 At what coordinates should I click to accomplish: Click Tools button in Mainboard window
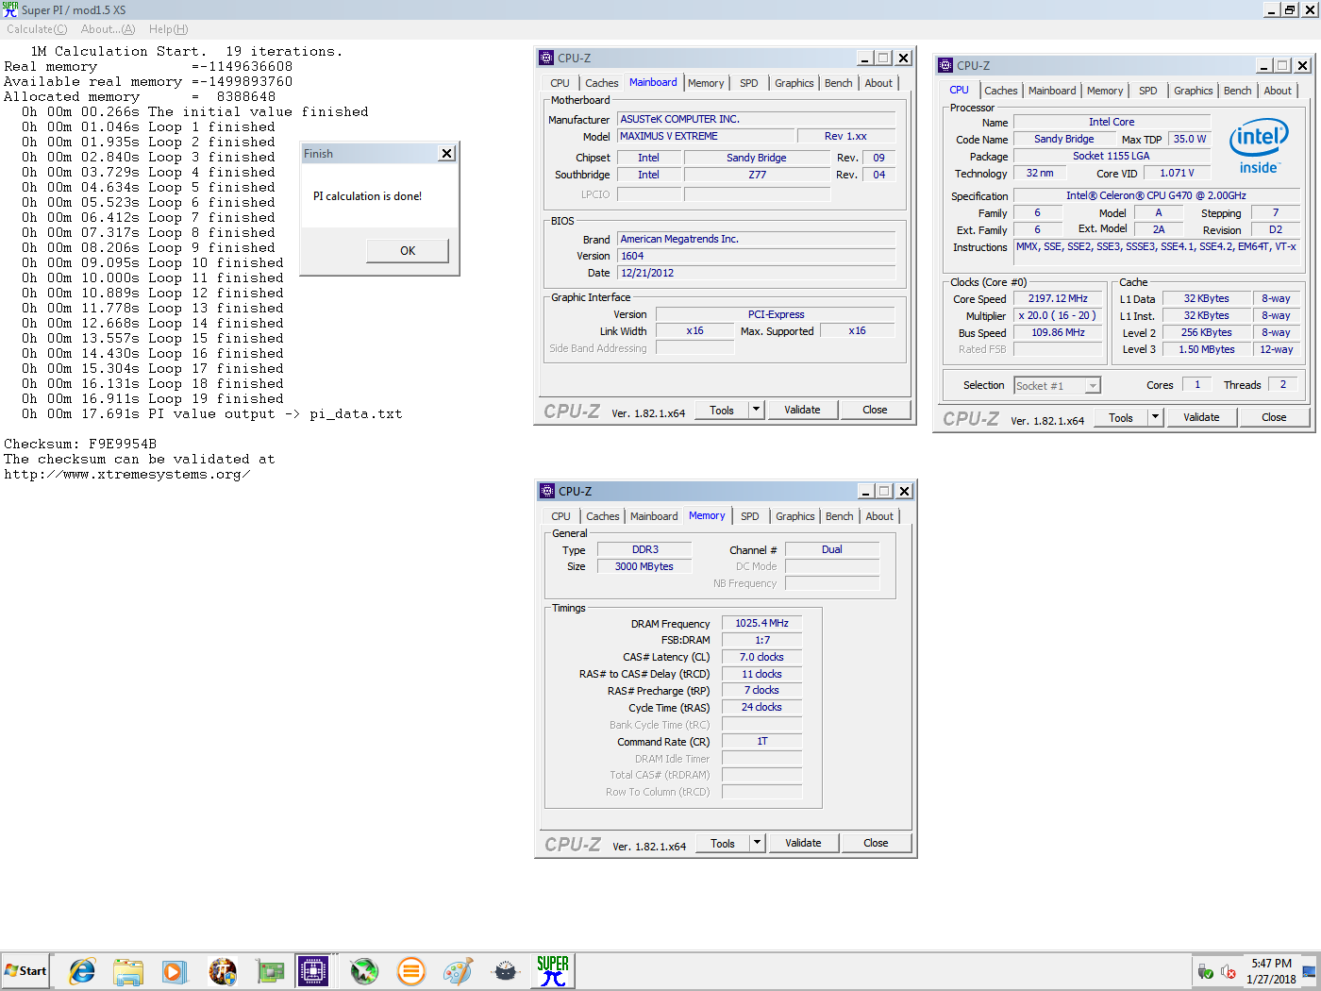(x=722, y=410)
